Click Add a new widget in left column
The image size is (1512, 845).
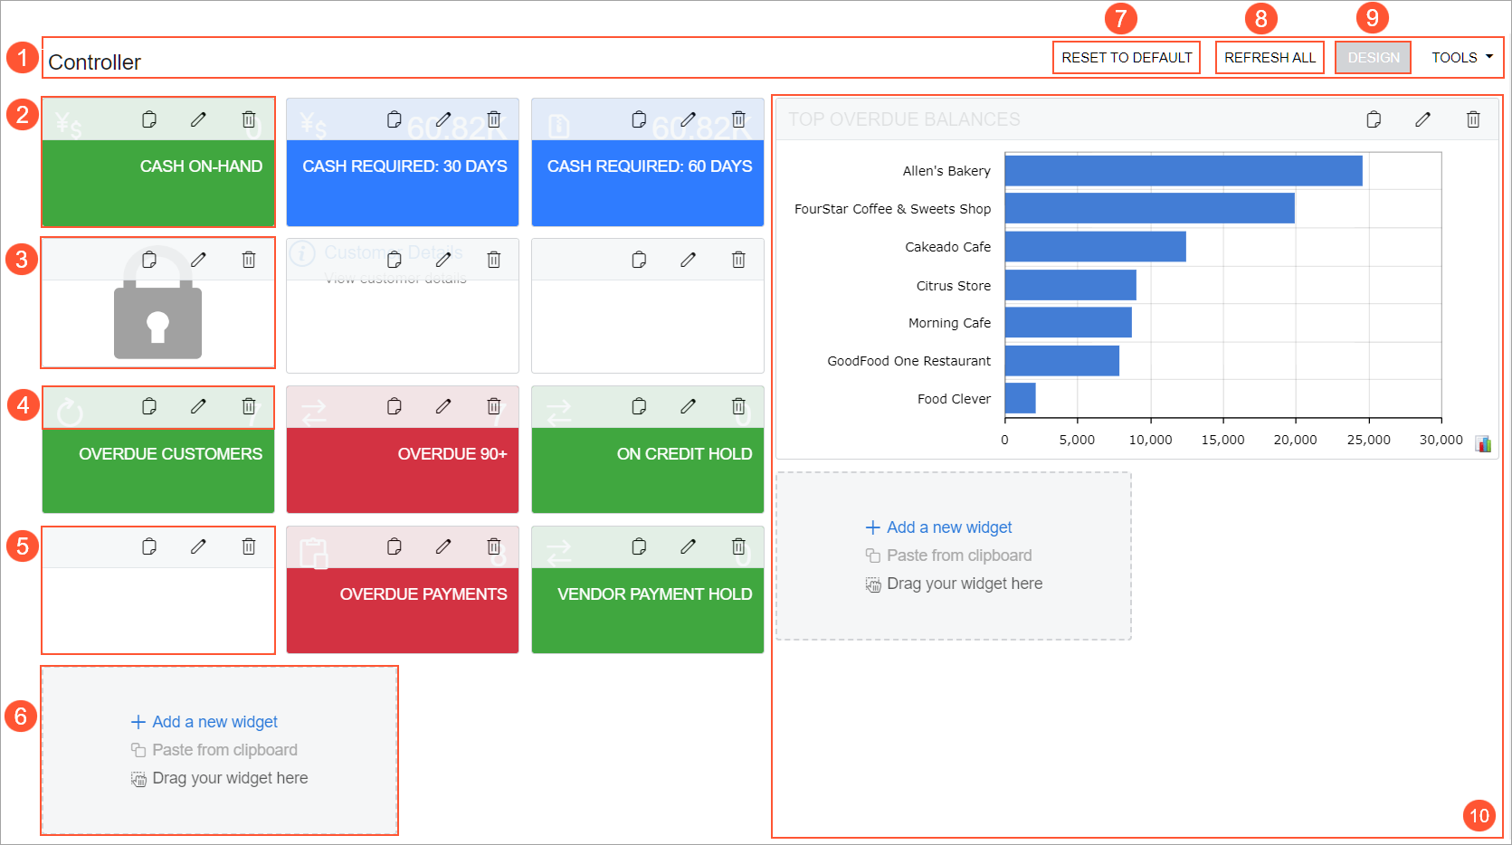pyautogui.click(x=214, y=722)
